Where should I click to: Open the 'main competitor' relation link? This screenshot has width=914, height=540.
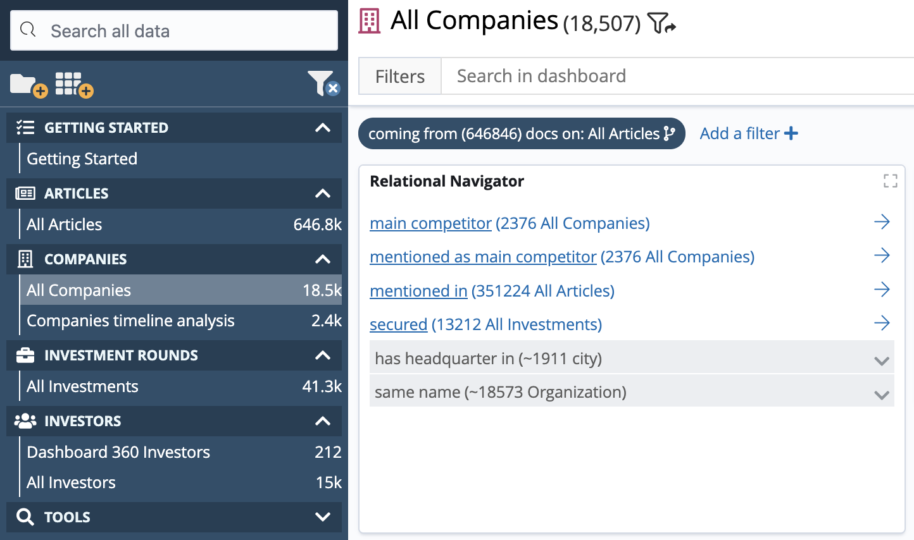430,223
